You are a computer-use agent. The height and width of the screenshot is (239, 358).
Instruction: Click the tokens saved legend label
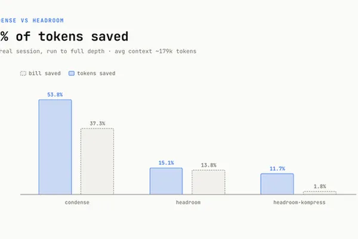tap(96, 73)
